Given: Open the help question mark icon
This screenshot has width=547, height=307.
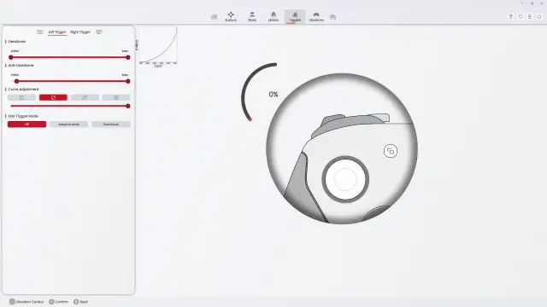Looking at the screenshot, I should coord(511,17).
